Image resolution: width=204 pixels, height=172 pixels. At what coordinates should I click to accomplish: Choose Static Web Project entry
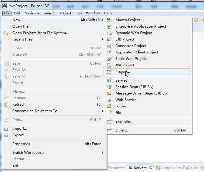pyautogui.click(x=148, y=59)
